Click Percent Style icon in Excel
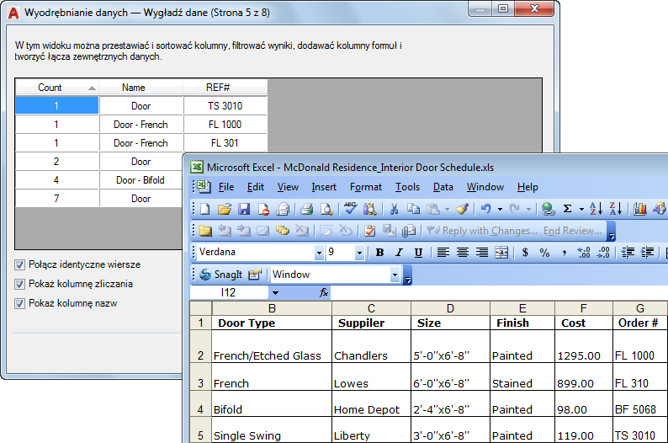Viewport: 668px width, 443px height. pyautogui.click(x=544, y=253)
